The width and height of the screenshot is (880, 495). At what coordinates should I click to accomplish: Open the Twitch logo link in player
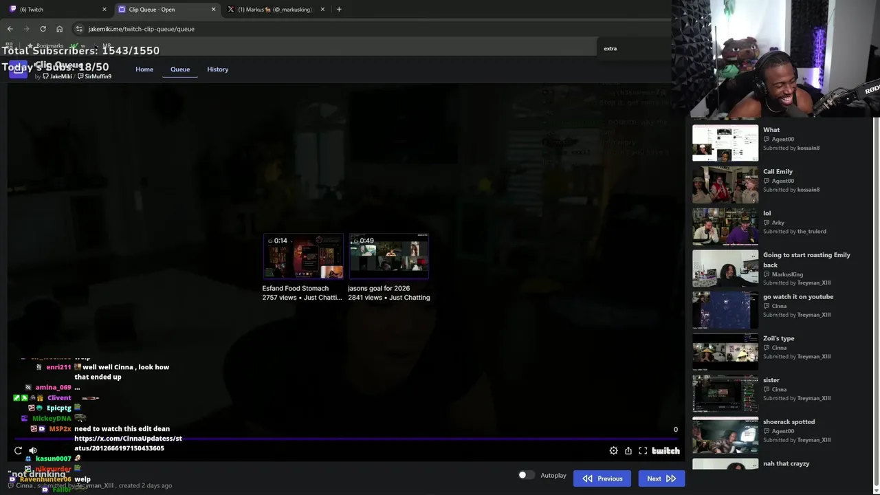665,451
